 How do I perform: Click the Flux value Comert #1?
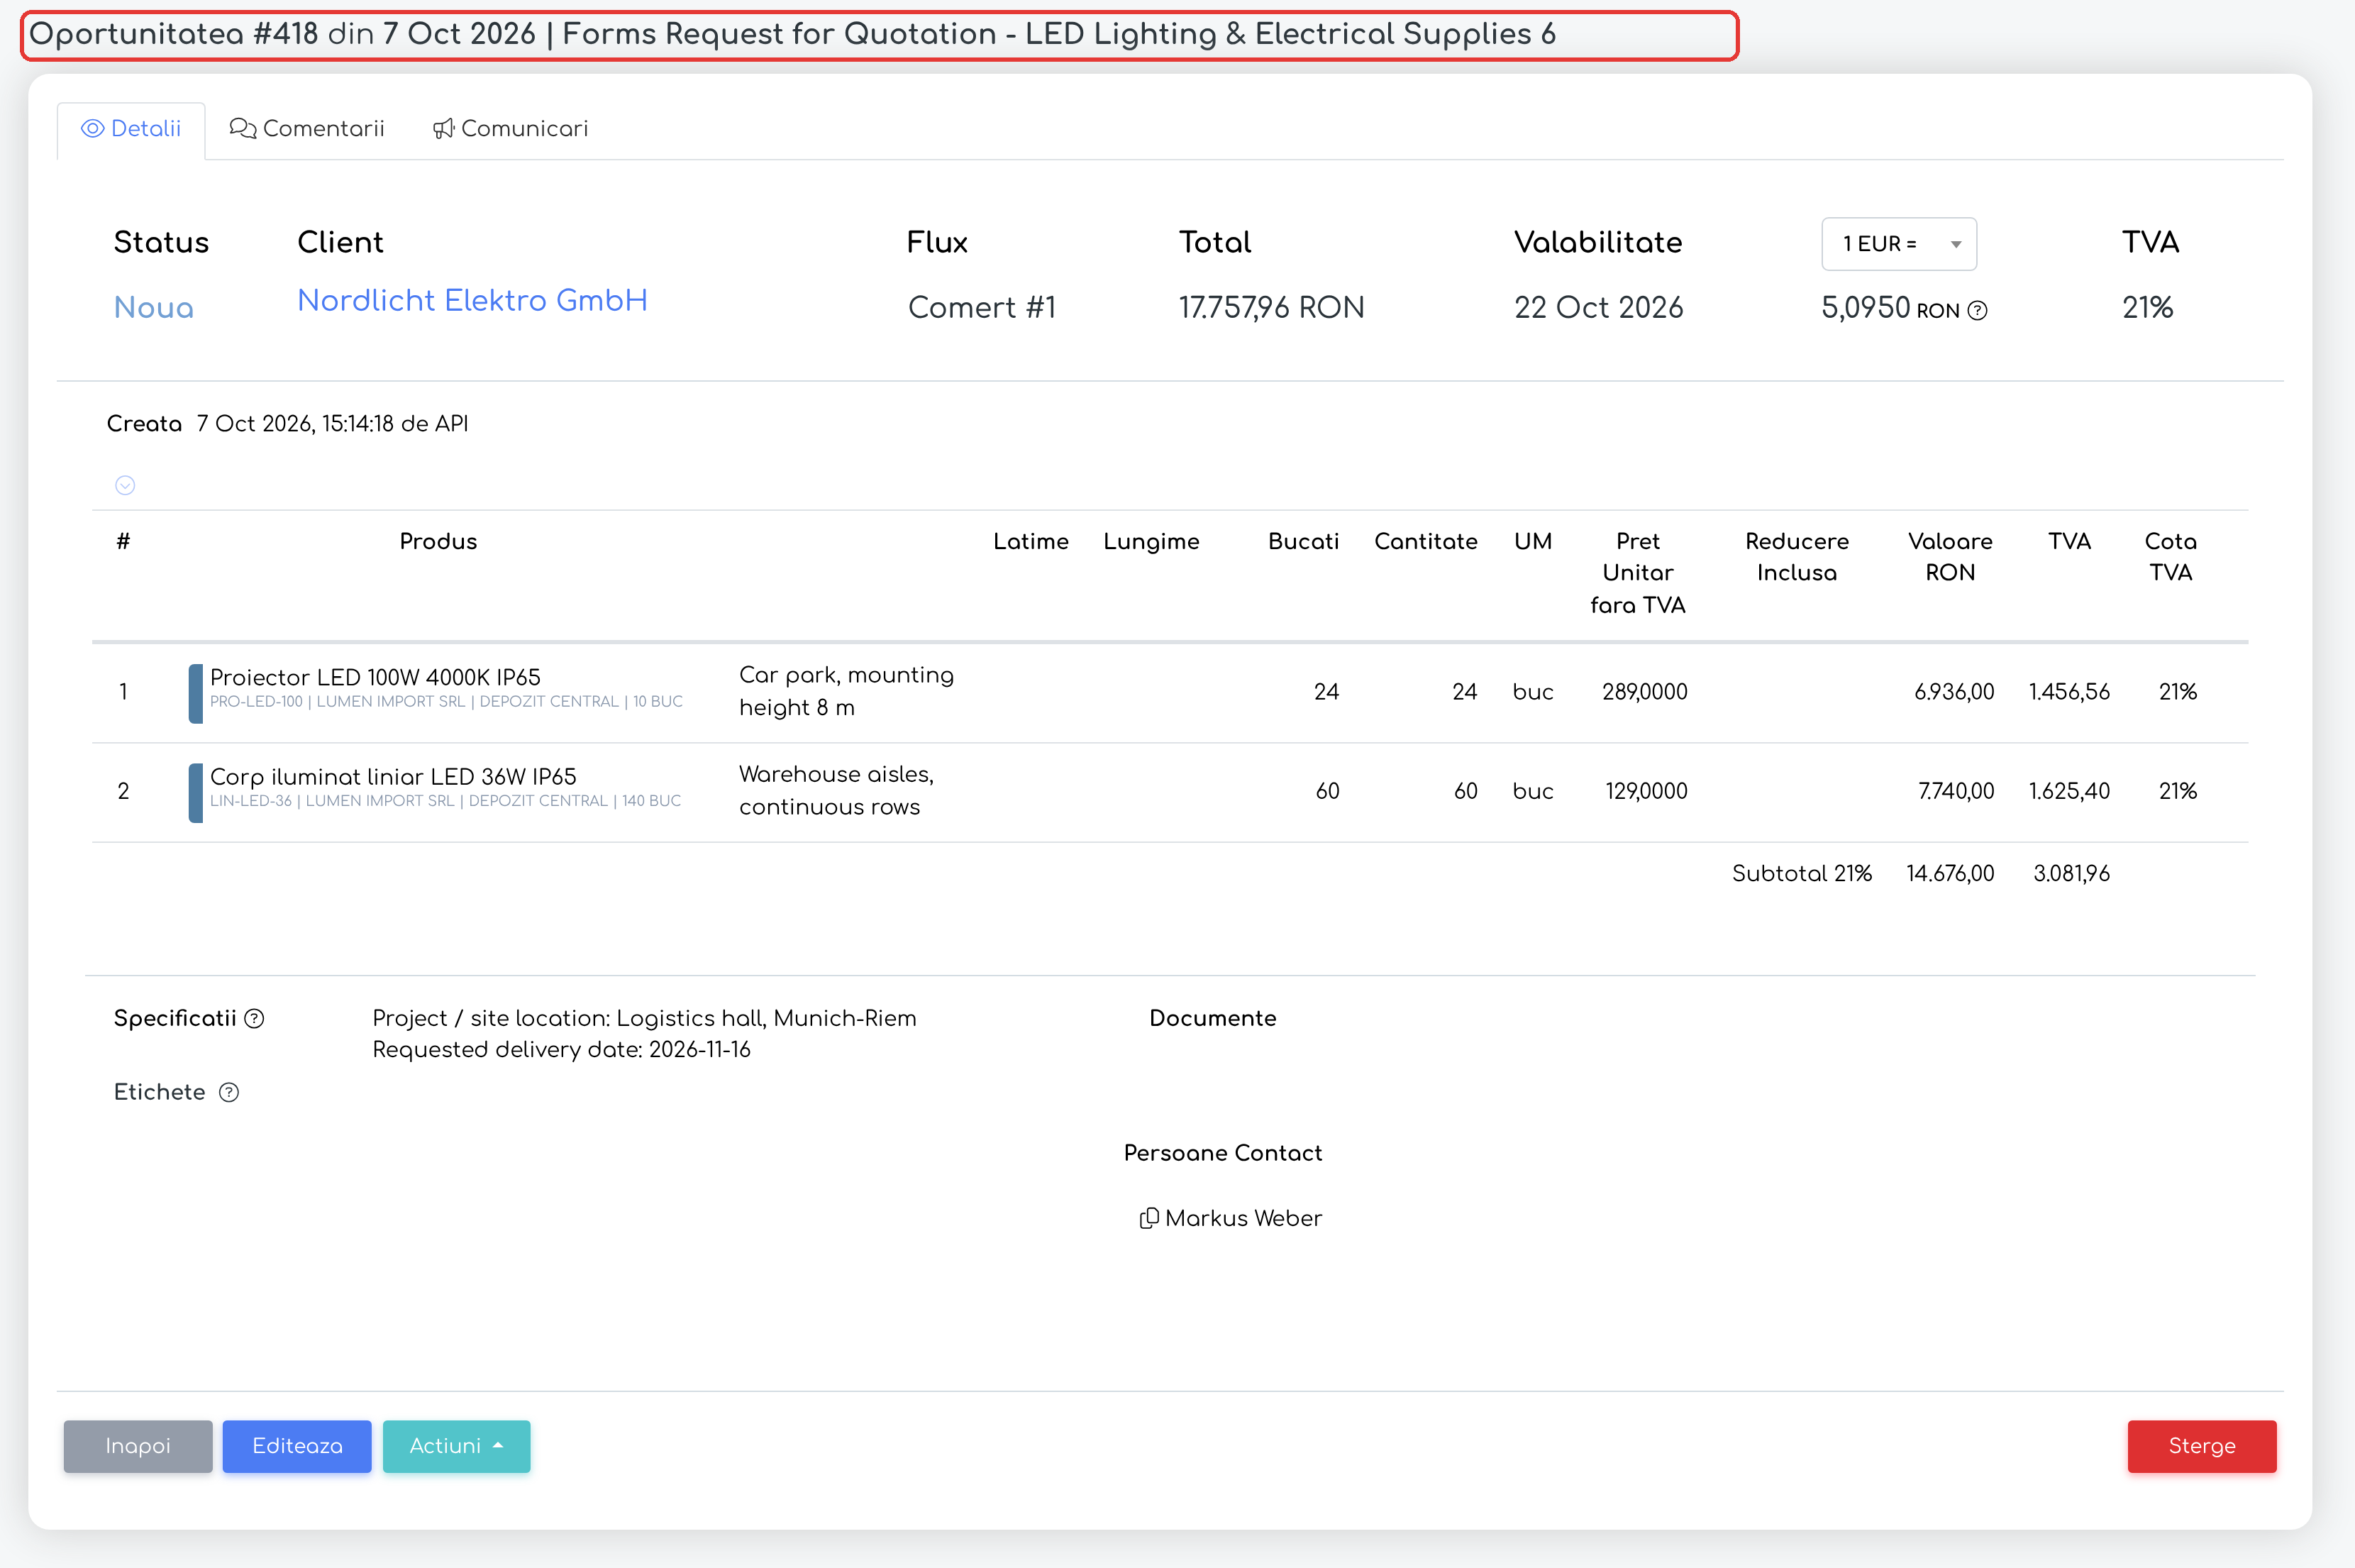[982, 307]
